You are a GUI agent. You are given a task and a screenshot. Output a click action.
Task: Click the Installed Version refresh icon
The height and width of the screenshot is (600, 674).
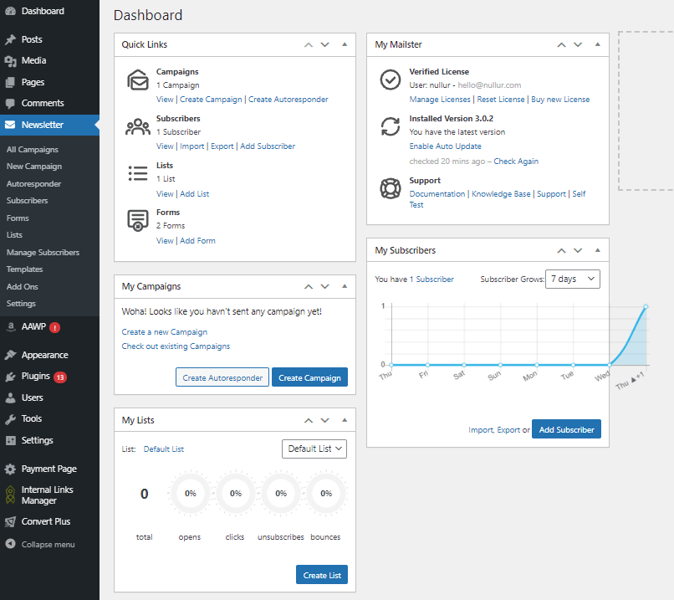(x=390, y=126)
